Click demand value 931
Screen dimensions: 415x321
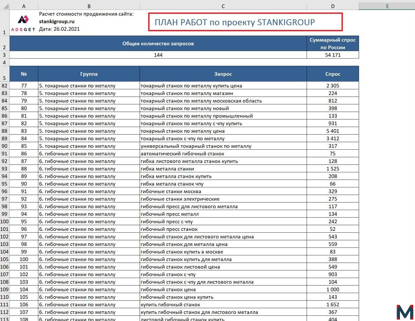333,123
